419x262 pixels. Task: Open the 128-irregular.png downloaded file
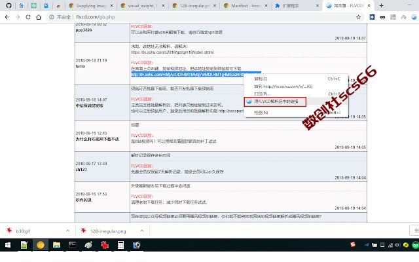coord(107,231)
